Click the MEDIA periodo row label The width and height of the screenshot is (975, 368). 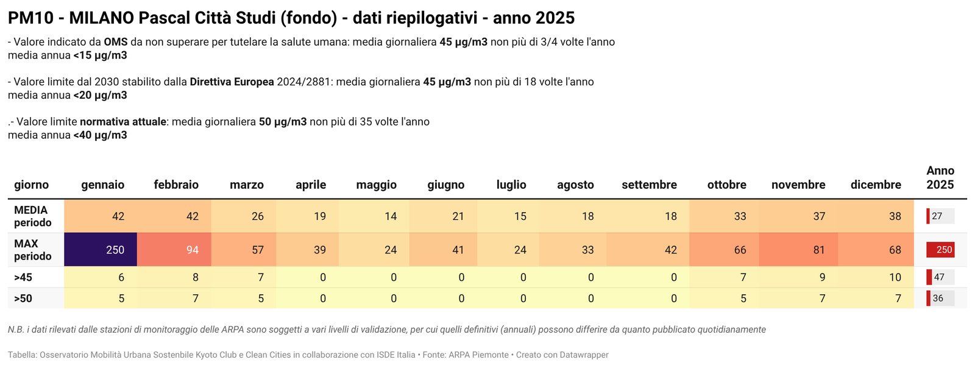click(33, 216)
